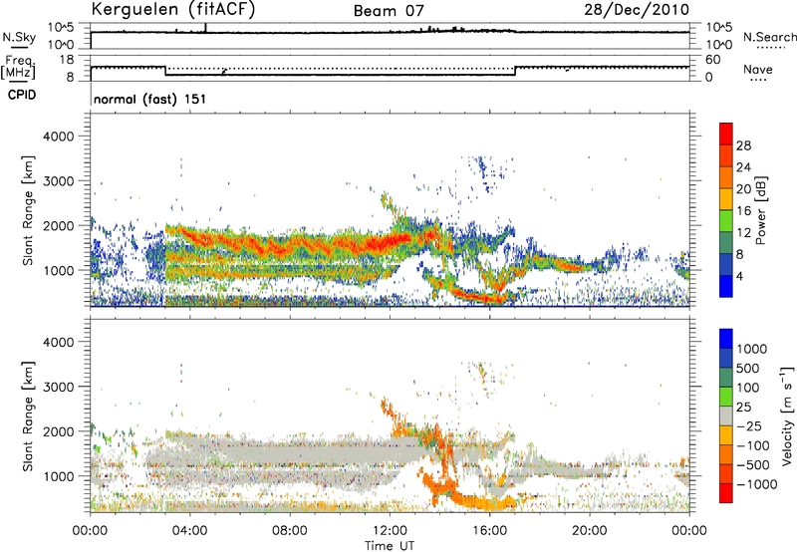Click the '16:00' time tick label
Viewport: 797px width, 552px height.
(x=489, y=531)
